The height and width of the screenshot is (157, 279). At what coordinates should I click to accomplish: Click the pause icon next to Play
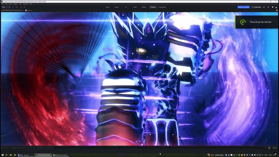16,7
